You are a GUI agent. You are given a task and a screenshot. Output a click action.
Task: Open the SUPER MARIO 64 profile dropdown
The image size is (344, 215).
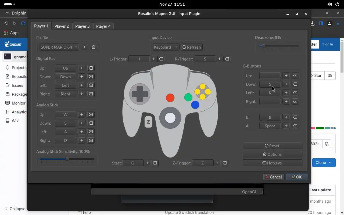(x=59, y=47)
